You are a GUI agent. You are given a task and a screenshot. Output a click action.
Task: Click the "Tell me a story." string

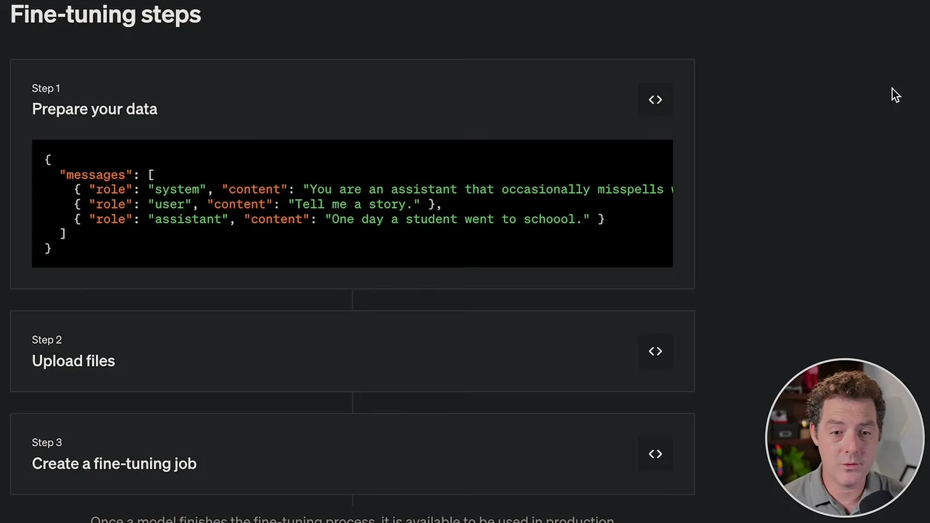coord(354,205)
